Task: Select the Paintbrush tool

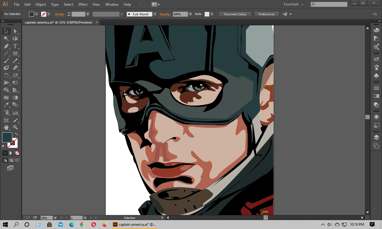Action: pyautogui.click(x=6, y=61)
